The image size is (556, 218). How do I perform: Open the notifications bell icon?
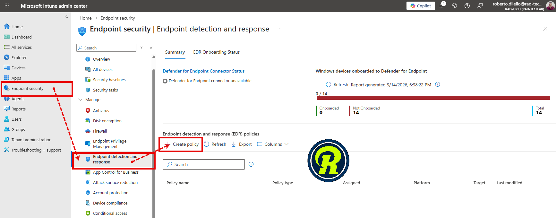point(441,6)
